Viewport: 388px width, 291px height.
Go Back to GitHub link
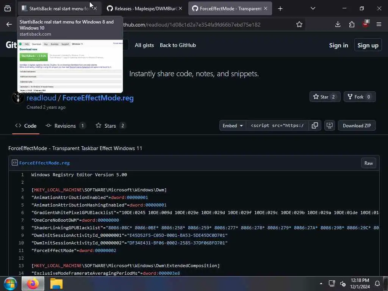coord(178,45)
